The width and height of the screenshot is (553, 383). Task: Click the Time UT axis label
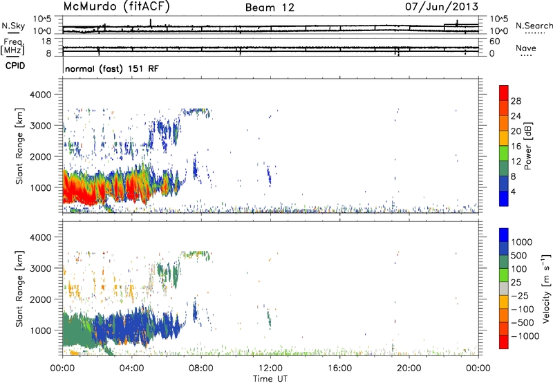pyautogui.click(x=270, y=379)
